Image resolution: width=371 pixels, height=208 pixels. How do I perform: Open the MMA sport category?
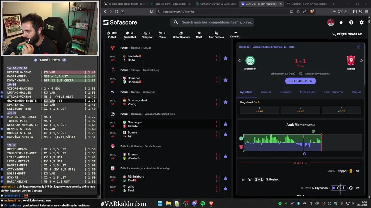tap(199, 35)
